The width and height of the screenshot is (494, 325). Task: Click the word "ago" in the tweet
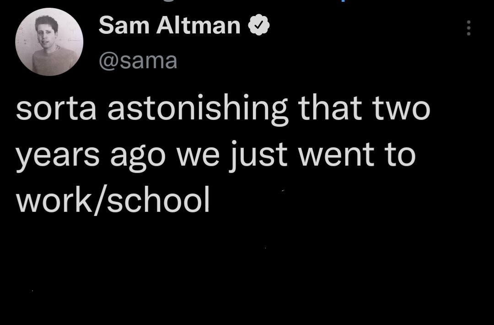click(x=138, y=157)
